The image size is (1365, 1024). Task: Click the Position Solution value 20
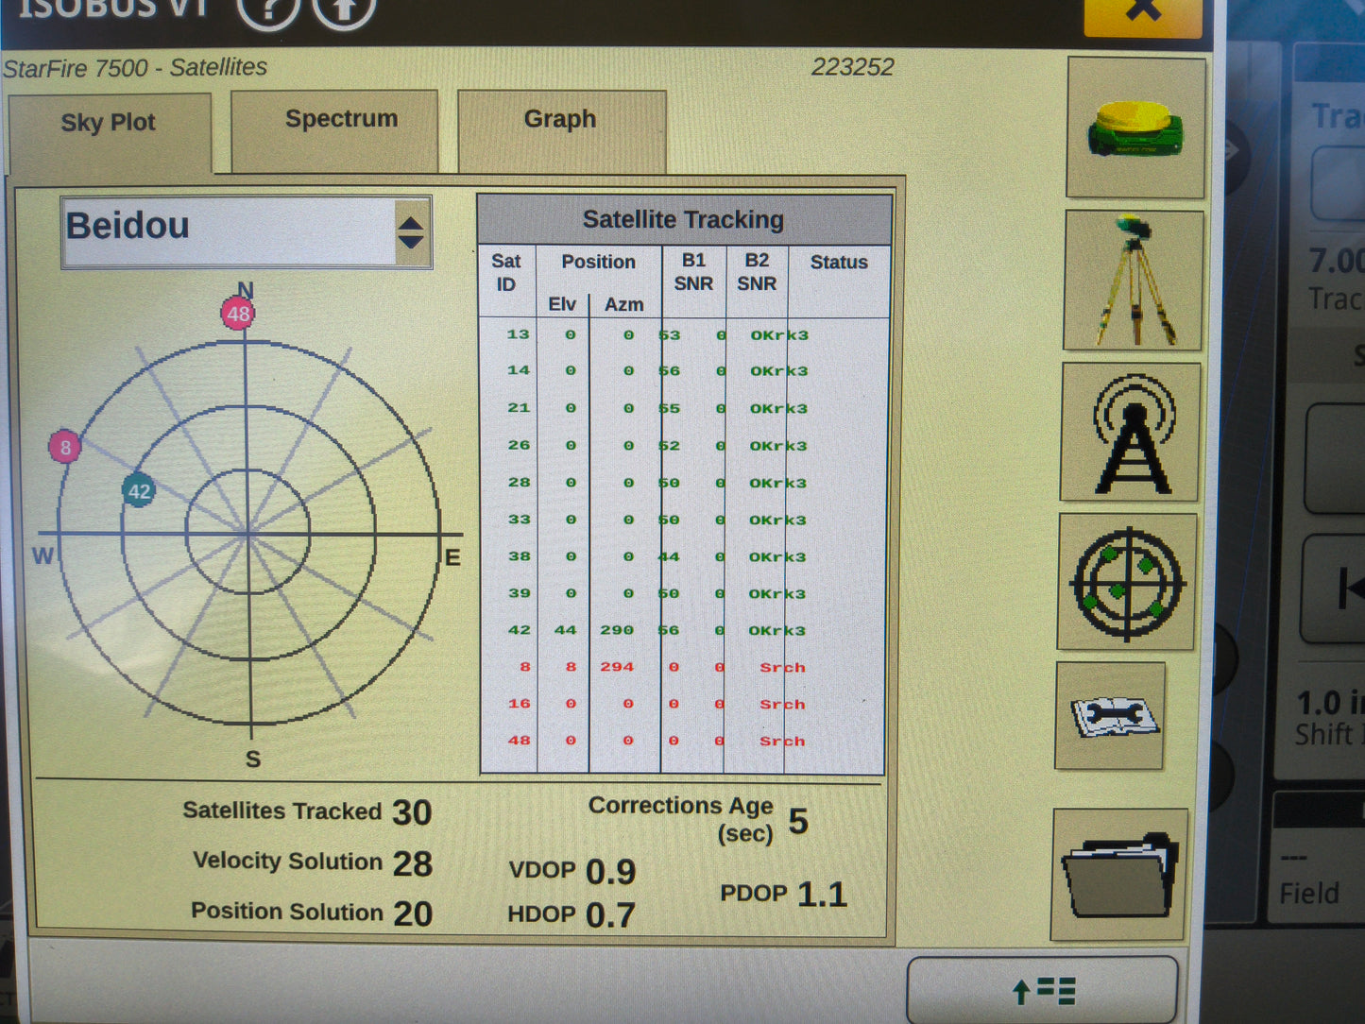pyautogui.click(x=413, y=913)
